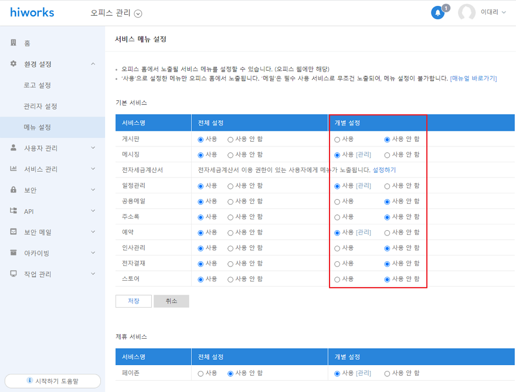The width and height of the screenshot is (516, 392).
Task: Open the user profile avatar
Action: point(466,12)
